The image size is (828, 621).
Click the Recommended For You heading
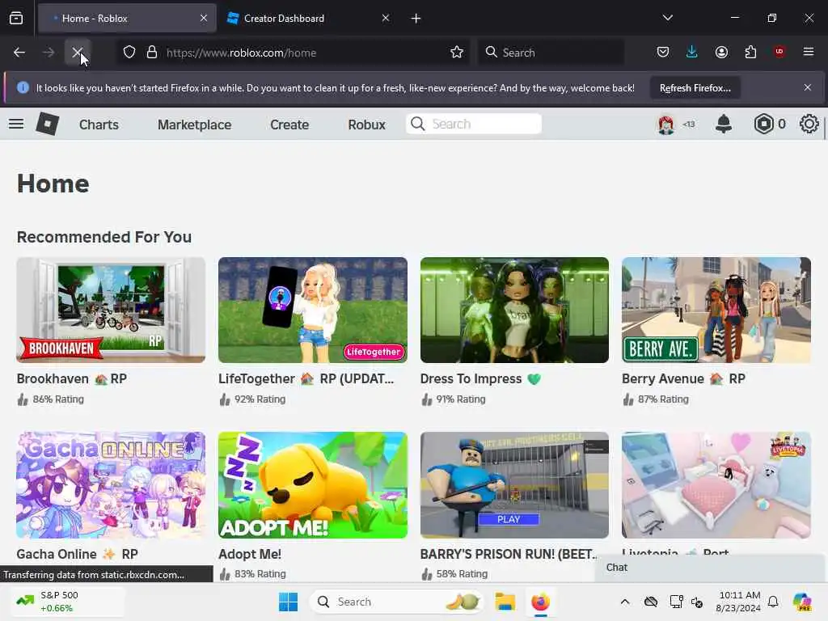coord(104,237)
